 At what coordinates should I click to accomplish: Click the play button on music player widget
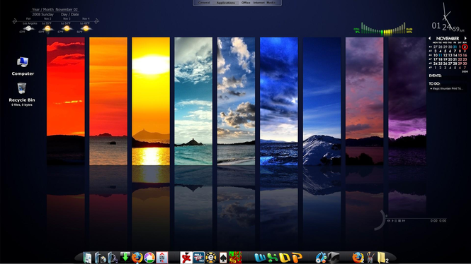[x=392, y=221]
